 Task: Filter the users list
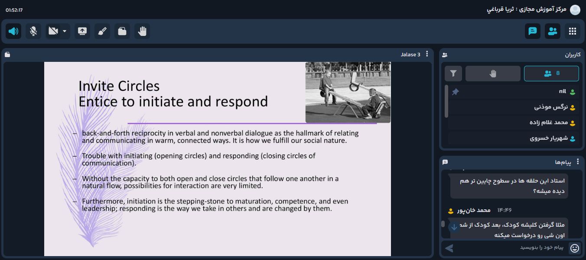point(453,74)
